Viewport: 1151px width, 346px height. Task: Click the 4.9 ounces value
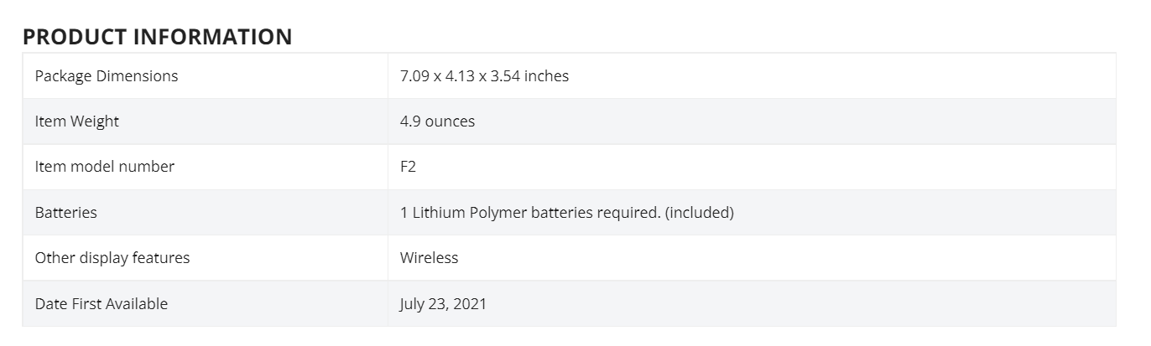click(437, 121)
